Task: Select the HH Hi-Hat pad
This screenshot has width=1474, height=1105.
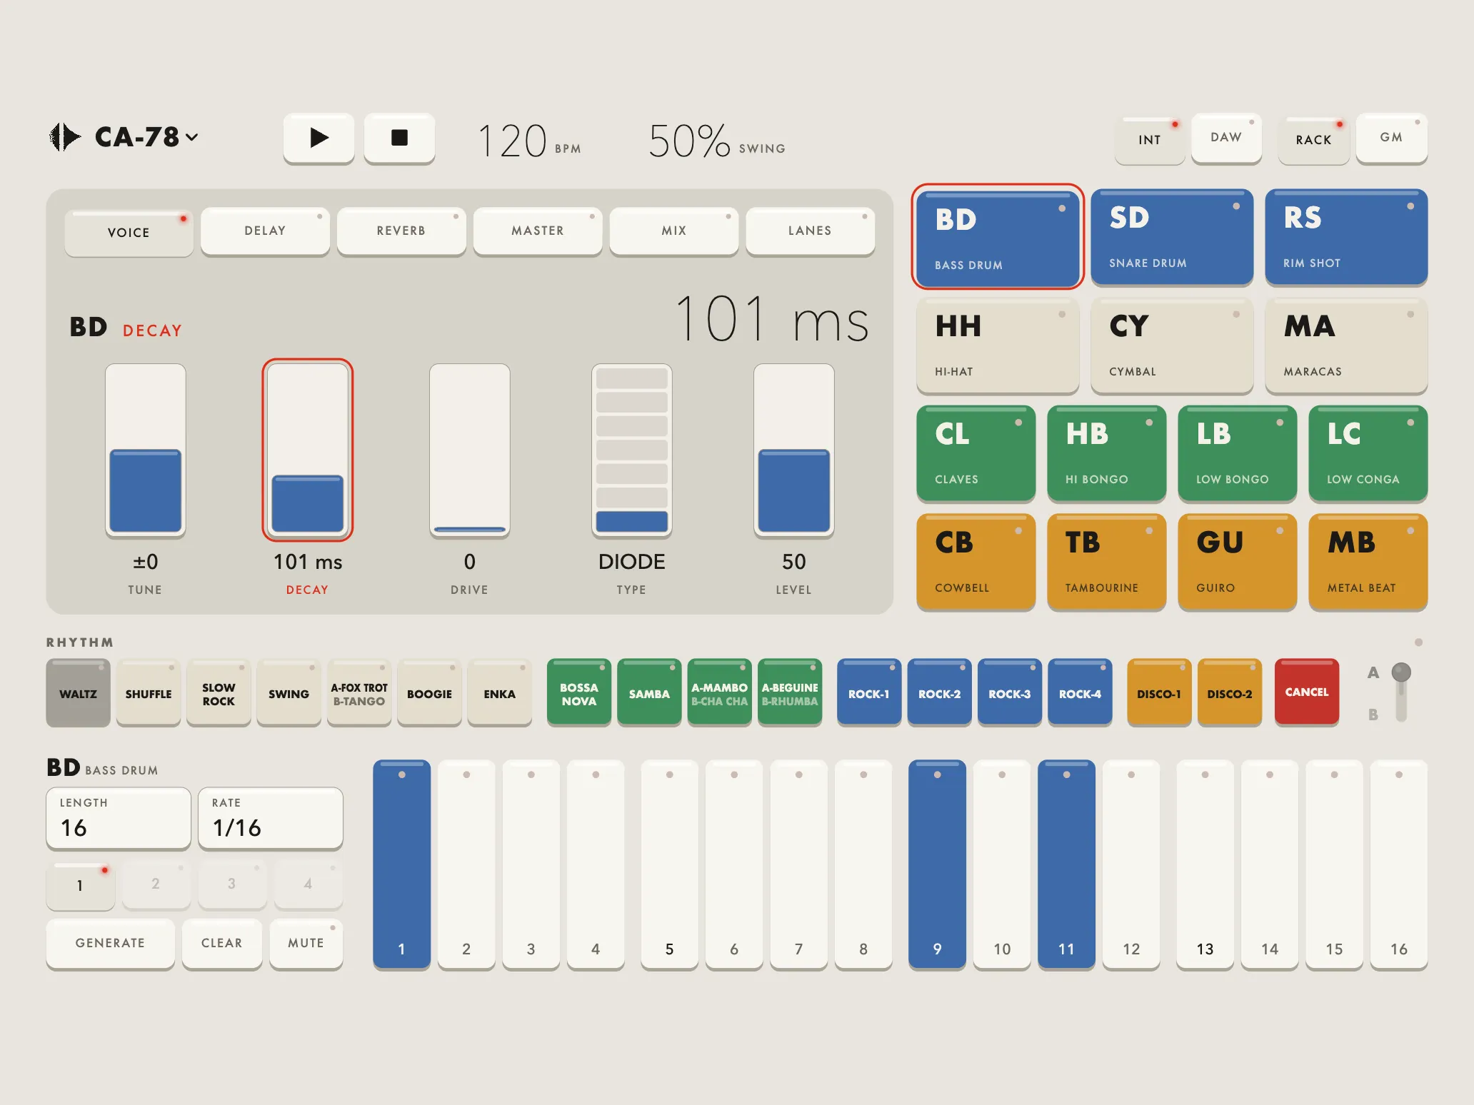Action: point(998,345)
